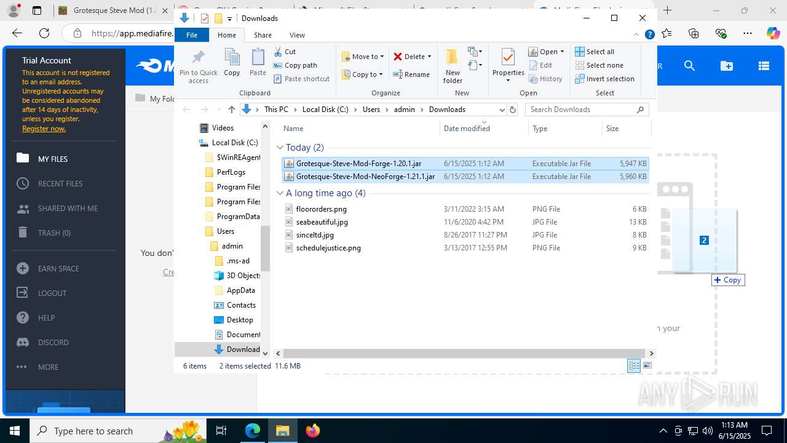Click the 'Register now.' link

click(44, 129)
